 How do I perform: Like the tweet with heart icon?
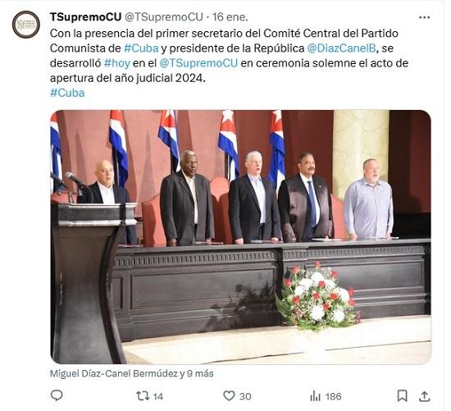pos(230,395)
